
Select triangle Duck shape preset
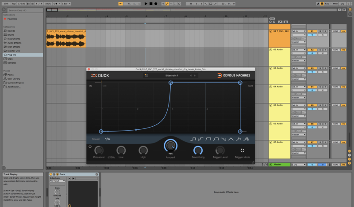(x=231, y=139)
